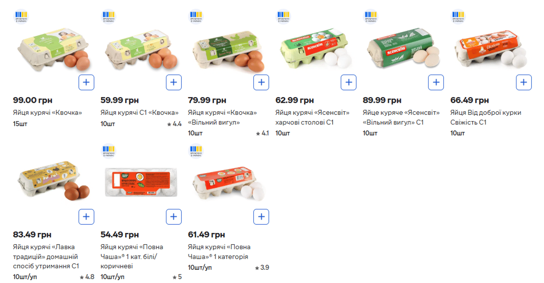Add «Повна Чаша» 1 категорія to cart
The image size is (544, 283).
tap(261, 216)
